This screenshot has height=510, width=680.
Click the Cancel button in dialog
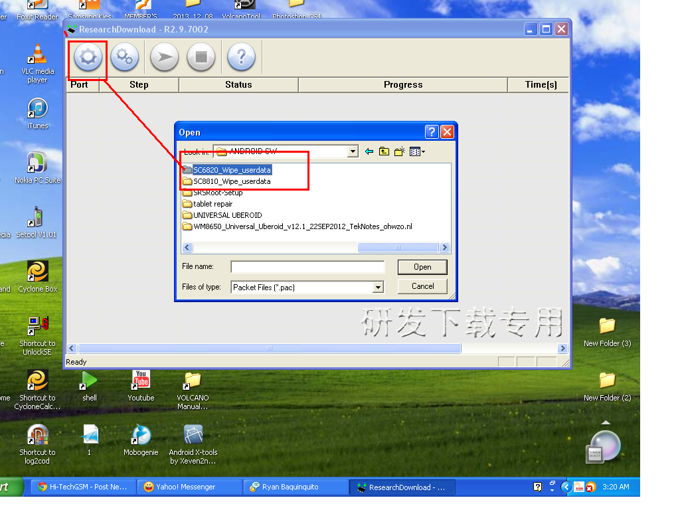click(x=422, y=286)
